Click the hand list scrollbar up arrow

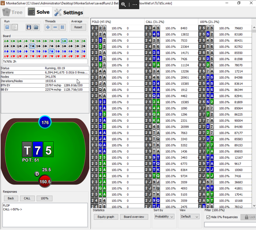[x=254, y=27]
